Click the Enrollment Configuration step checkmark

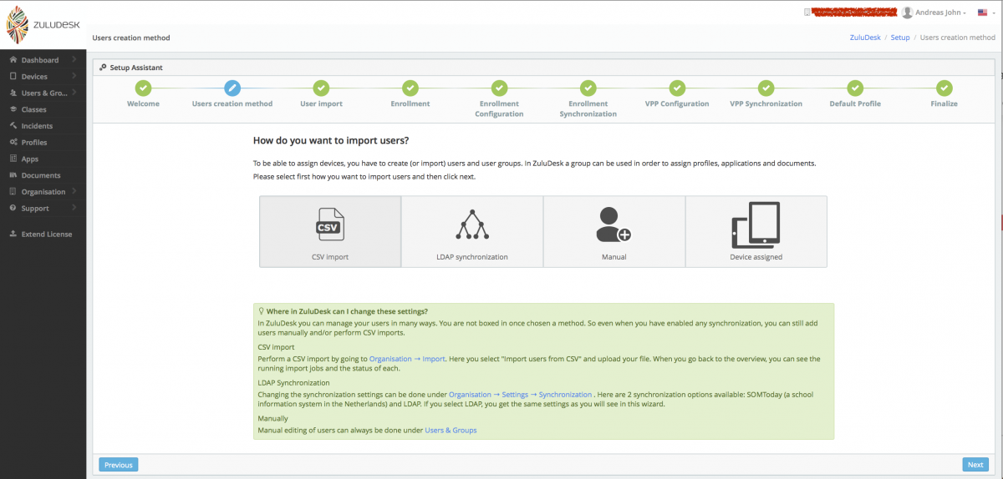[x=499, y=88]
